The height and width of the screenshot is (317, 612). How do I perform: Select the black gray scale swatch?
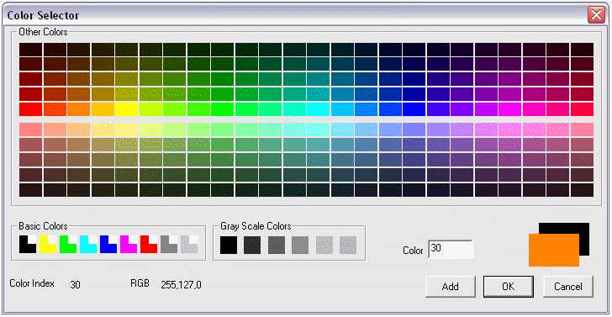[229, 246]
